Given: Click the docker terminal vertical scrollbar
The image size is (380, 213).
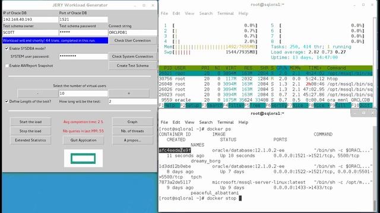Looking at the screenshot, I should pyautogui.click(x=375, y=169).
